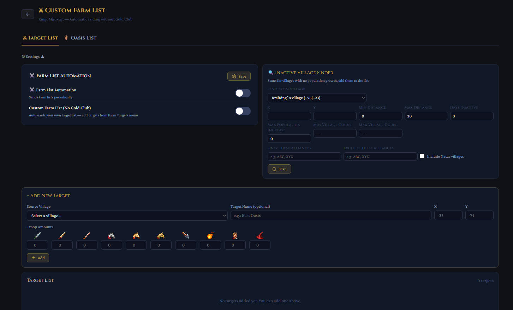Click the Min Village Count field

[x=335, y=133]
